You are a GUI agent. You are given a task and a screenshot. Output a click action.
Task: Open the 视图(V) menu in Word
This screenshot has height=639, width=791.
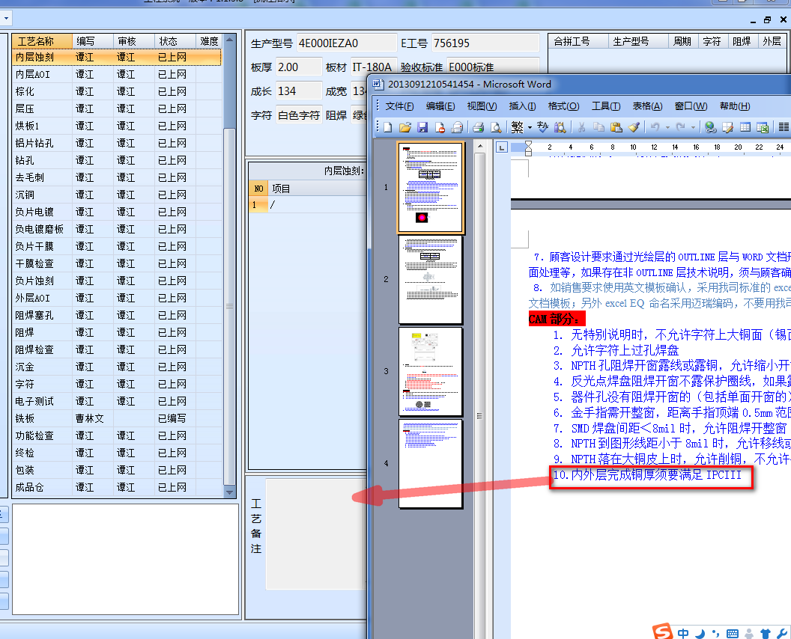coord(482,106)
